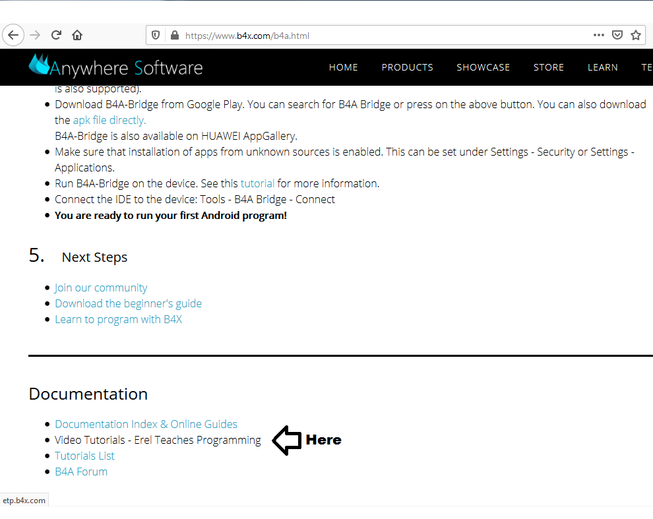Open the SHOWCASE menu item

(x=483, y=67)
